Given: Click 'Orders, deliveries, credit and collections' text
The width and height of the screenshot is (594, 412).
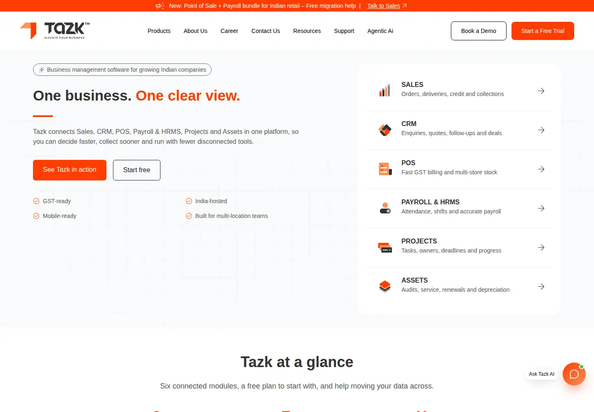Looking at the screenshot, I should (453, 94).
